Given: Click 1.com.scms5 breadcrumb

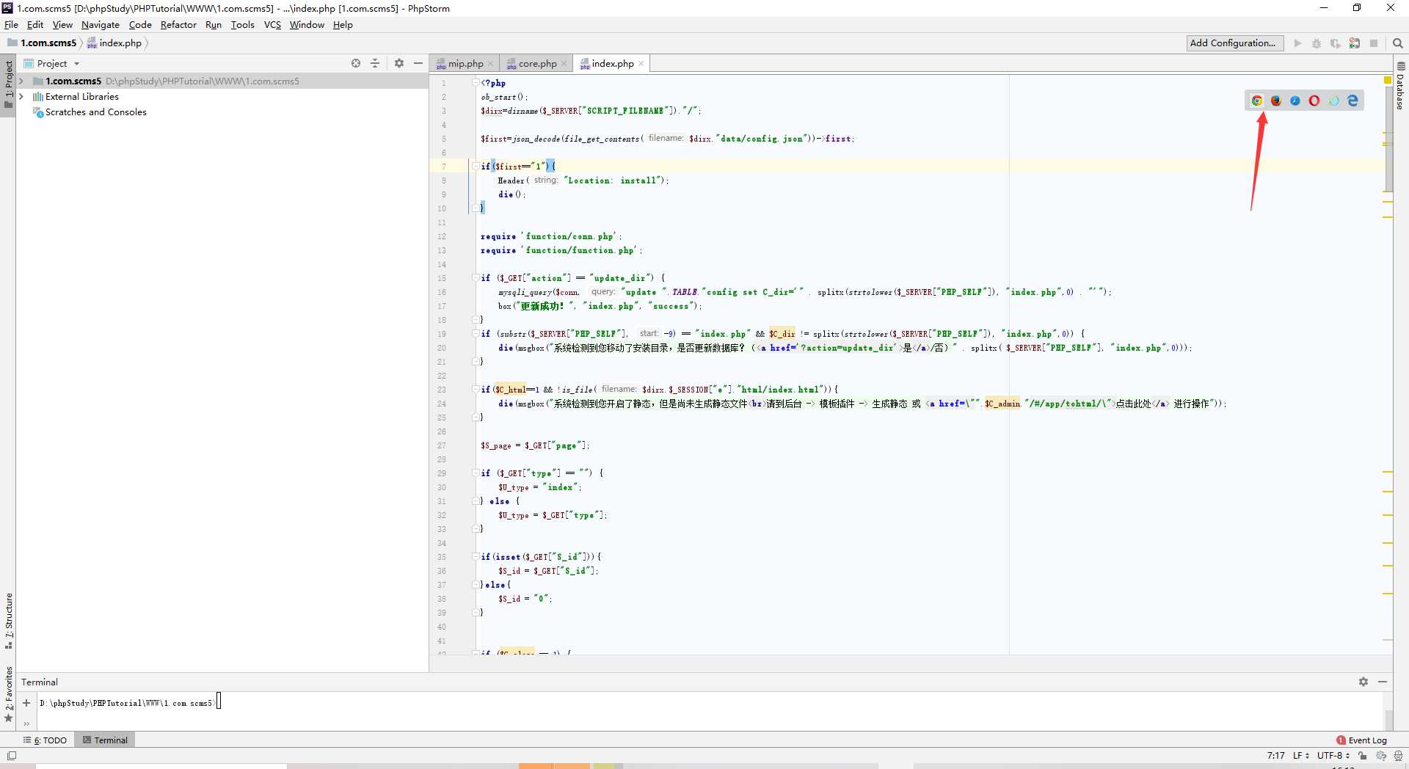Looking at the screenshot, I should tap(42, 43).
